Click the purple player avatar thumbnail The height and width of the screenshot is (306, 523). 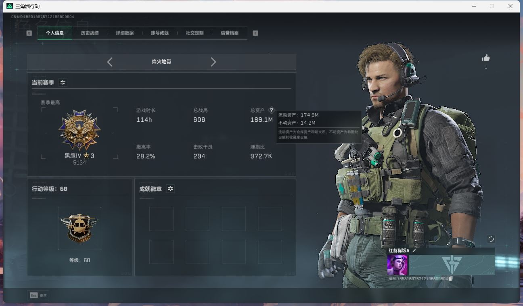[x=397, y=265]
